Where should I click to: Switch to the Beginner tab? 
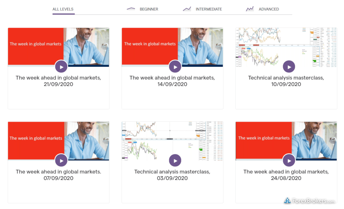(149, 9)
